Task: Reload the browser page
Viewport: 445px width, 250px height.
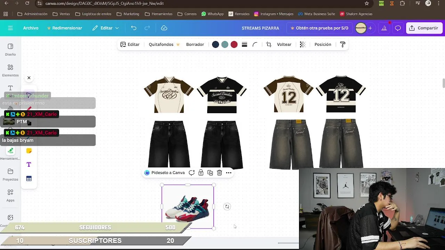Action: pyautogui.click(x=27, y=3)
